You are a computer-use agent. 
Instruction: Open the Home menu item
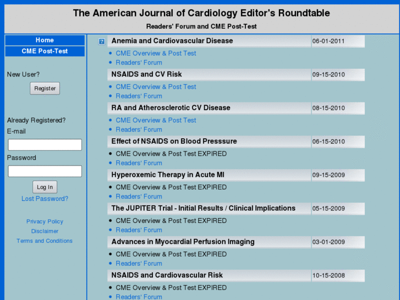(x=45, y=40)
